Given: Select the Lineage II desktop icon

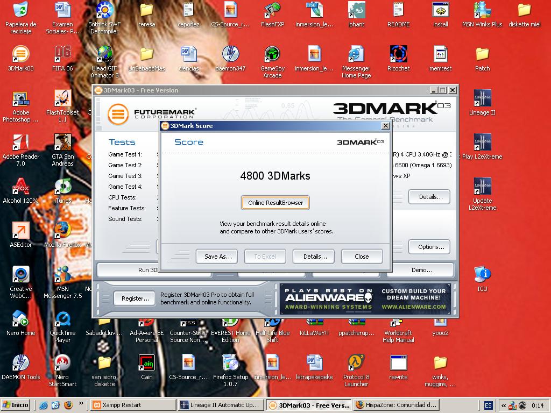Looking at the screenshot, I should (482, 99).
